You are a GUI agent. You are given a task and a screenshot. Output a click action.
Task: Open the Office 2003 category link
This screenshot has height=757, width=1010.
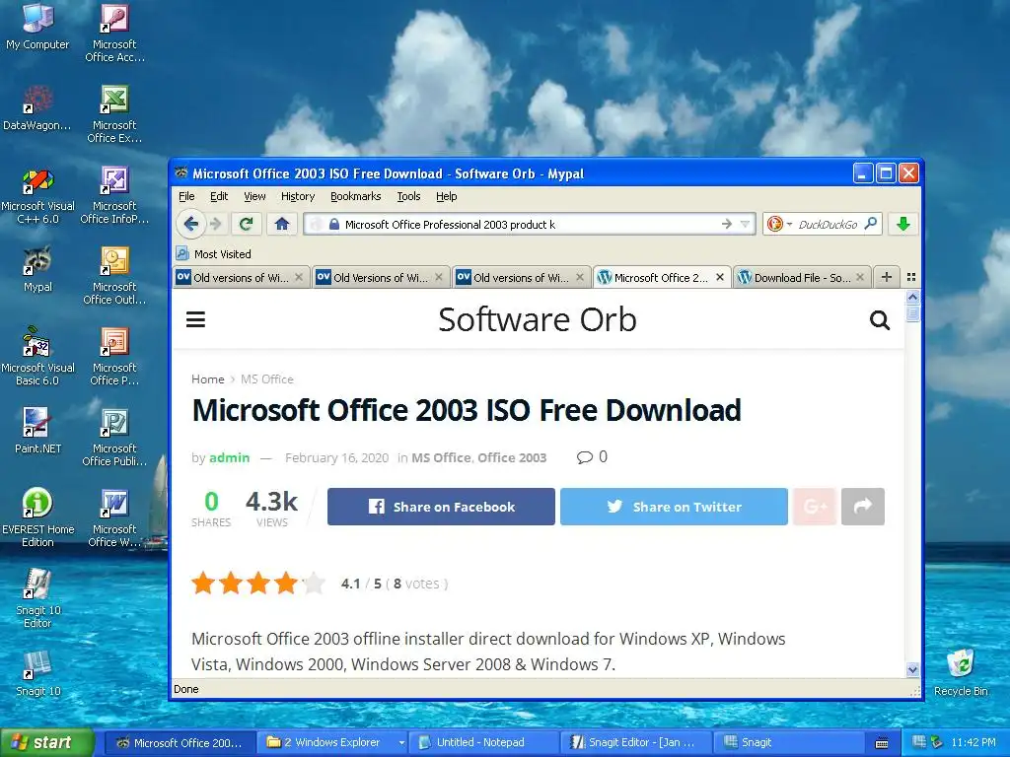click(x=512, y=457)
